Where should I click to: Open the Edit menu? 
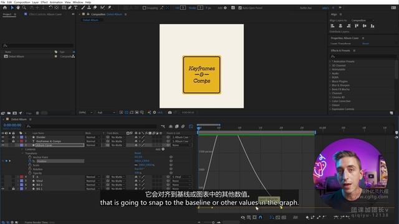coord(9,2)
